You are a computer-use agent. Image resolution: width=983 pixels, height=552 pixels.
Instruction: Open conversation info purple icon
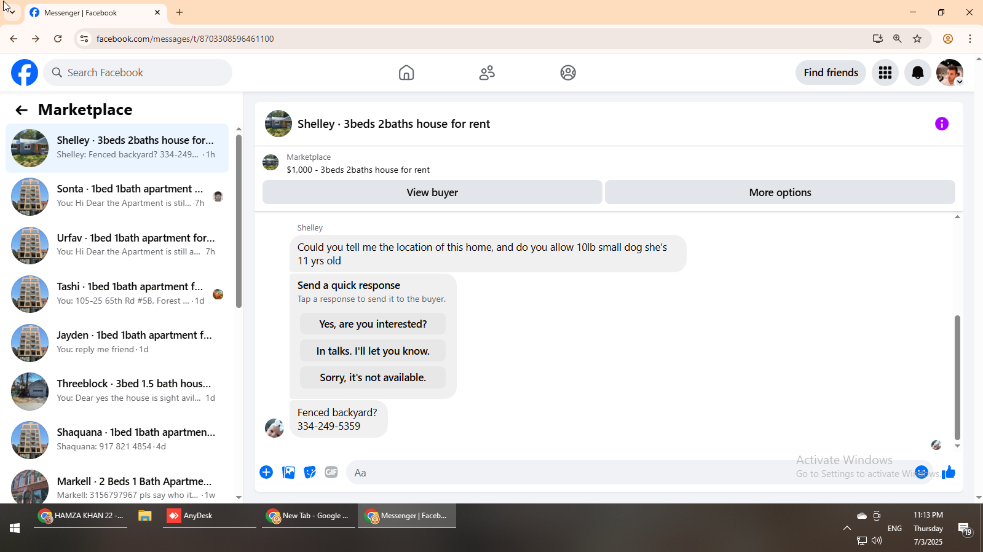942,124
